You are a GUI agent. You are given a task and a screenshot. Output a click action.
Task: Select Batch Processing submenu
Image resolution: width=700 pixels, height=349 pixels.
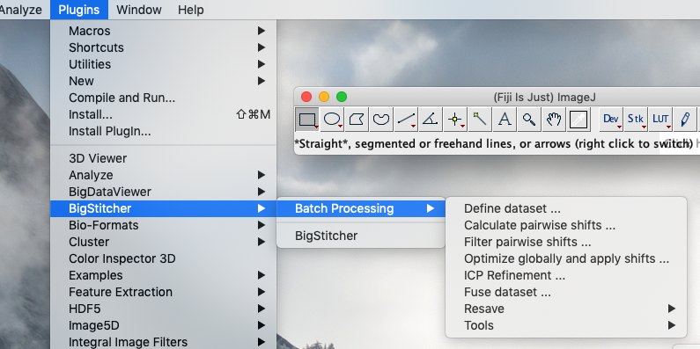[361, 208]
